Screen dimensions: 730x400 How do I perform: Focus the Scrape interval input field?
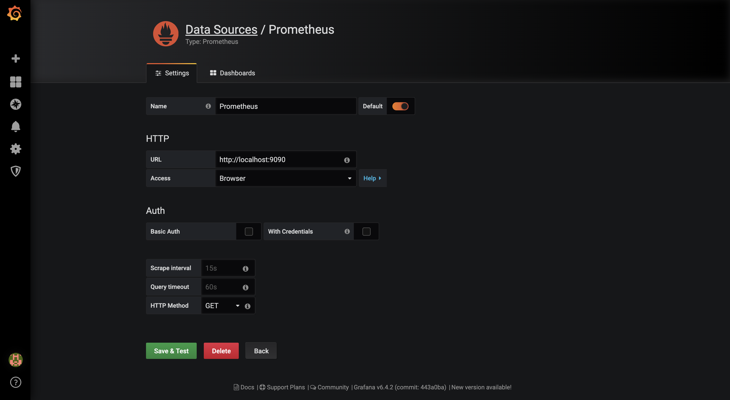228,268
